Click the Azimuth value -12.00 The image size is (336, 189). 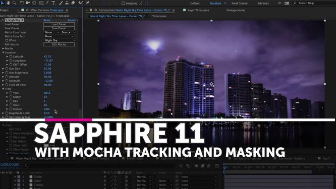48,81
